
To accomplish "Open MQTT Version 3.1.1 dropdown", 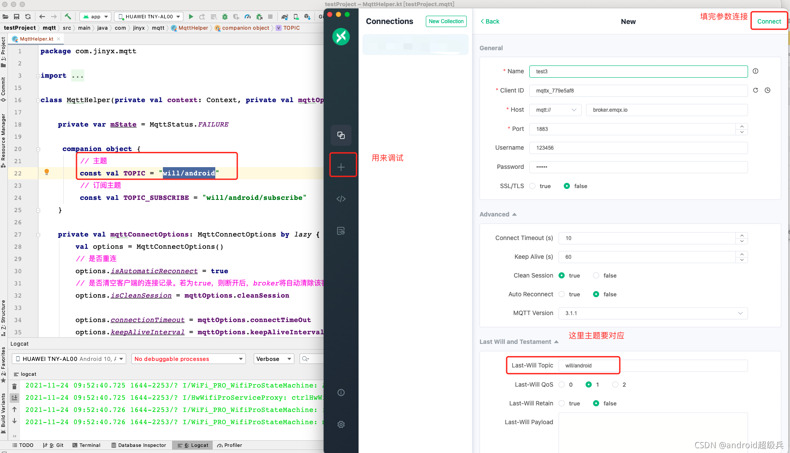I will point(653,313).
